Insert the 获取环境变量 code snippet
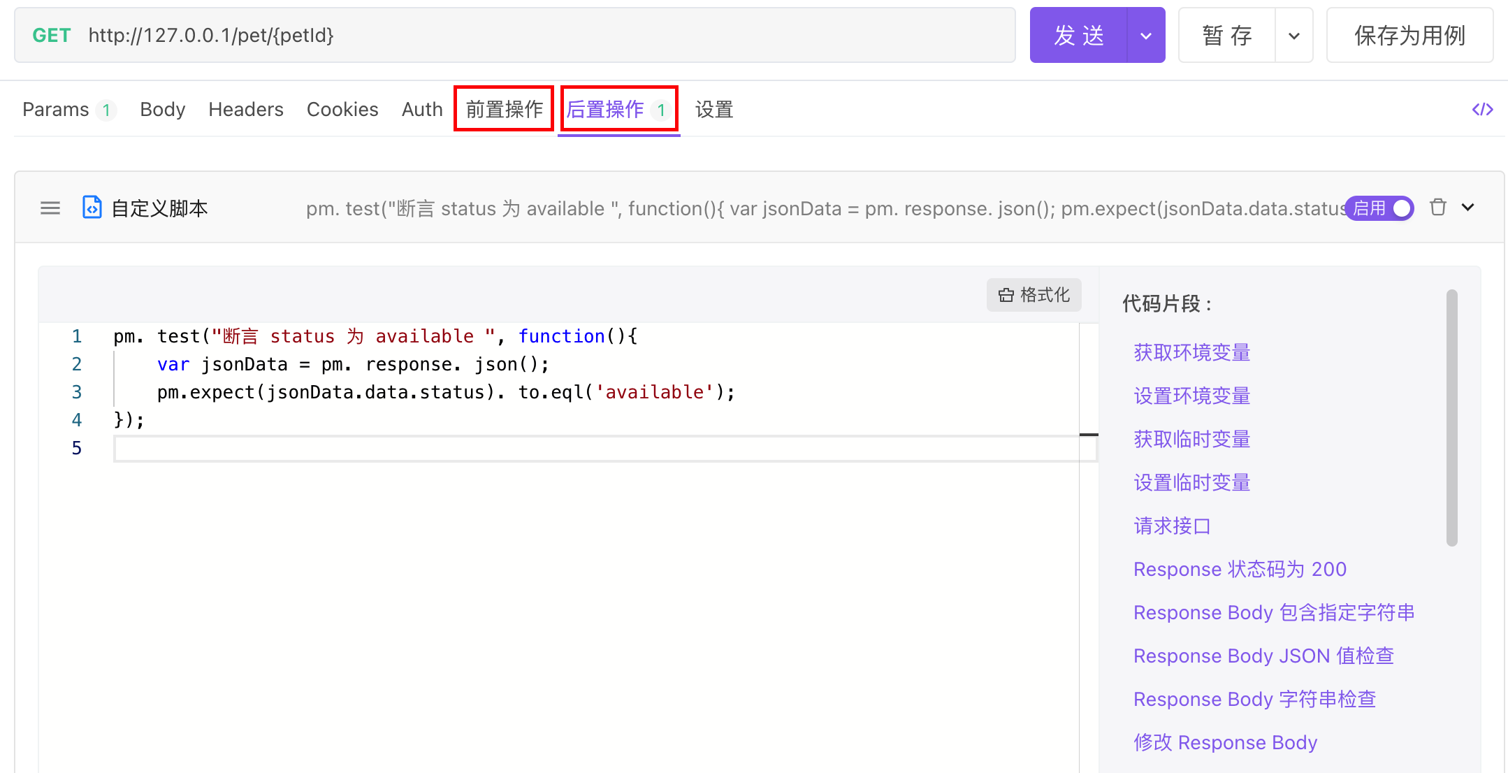 pyautogui.click(x=1191, y=352)
